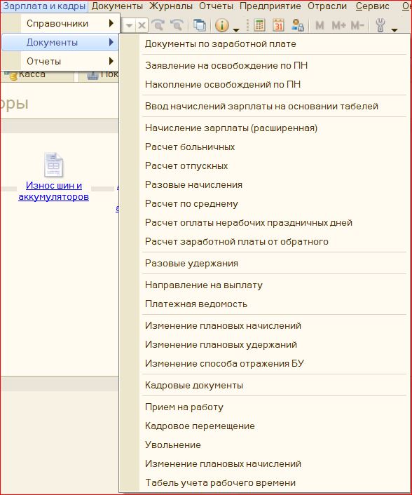Image resolution: width=412 pixels, height=495 pixels.
Task: Click the wrench service tools icon
Action: point(380,25)
